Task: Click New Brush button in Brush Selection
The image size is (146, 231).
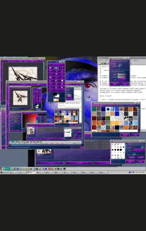Action: 141,158
